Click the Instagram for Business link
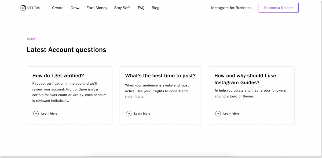 click(x=231, y=8)
